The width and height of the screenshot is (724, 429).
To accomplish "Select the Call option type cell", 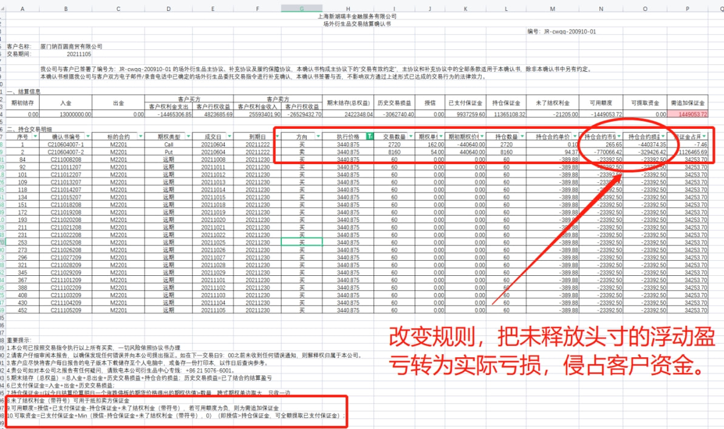I will click(168, 145).
